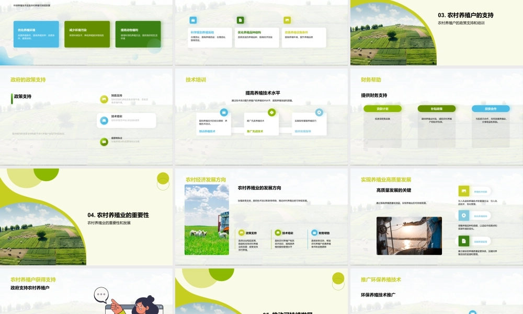523x314 pixels.
Task: Select the 04. 农村养殖业的重要性 section slide
Action: [86, 217]
